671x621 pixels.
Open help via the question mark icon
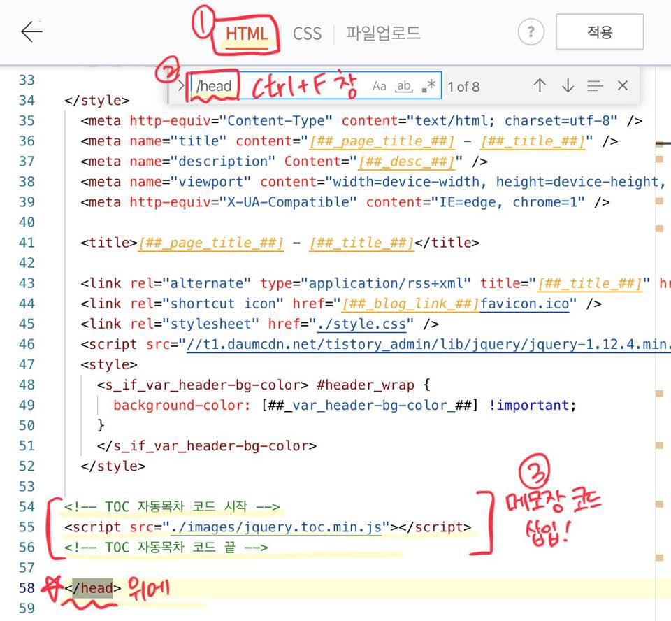pyautogui.click(x=531, y=31)
